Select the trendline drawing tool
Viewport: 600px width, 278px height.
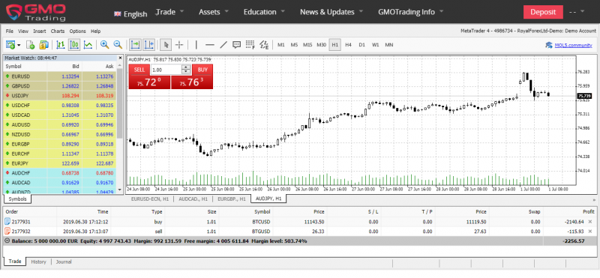(223, 45)
